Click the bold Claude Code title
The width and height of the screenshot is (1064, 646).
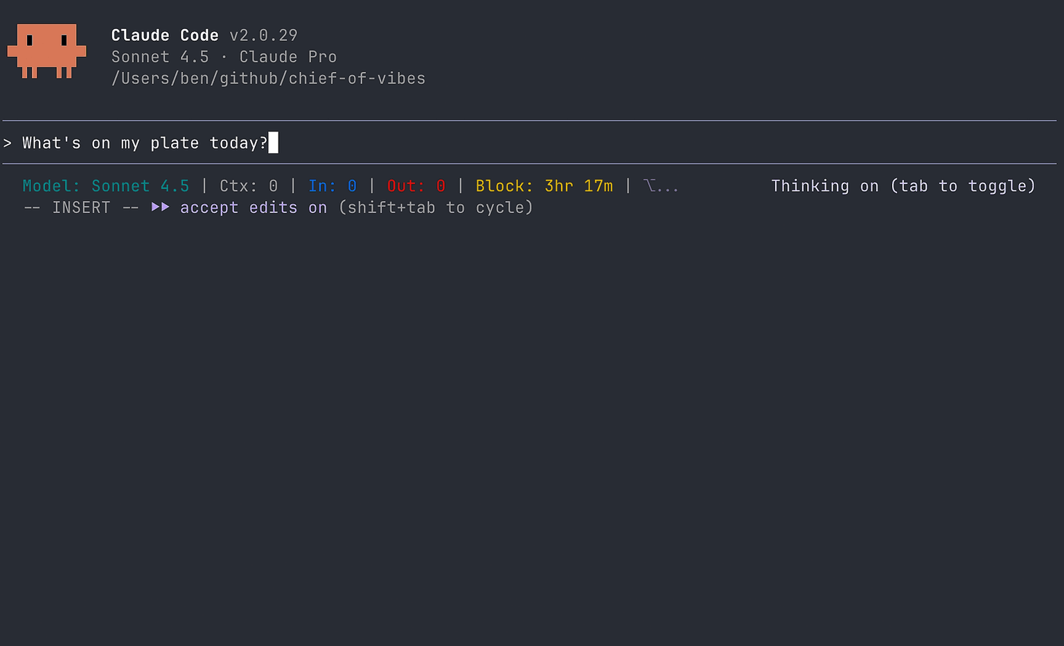point(165,35)
